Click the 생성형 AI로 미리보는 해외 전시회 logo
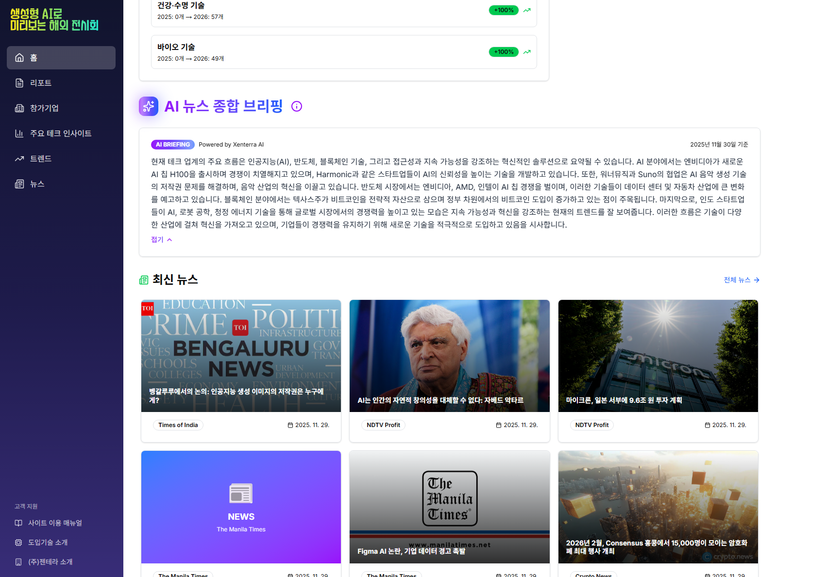The width and height of the screenshot is (827, 577). (x=54, y=20)
